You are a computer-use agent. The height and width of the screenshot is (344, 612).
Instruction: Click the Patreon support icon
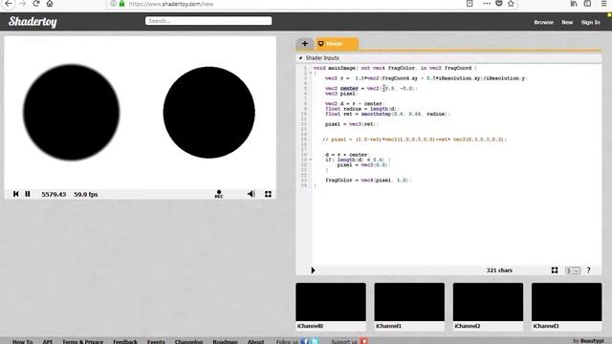click(363, 341)
